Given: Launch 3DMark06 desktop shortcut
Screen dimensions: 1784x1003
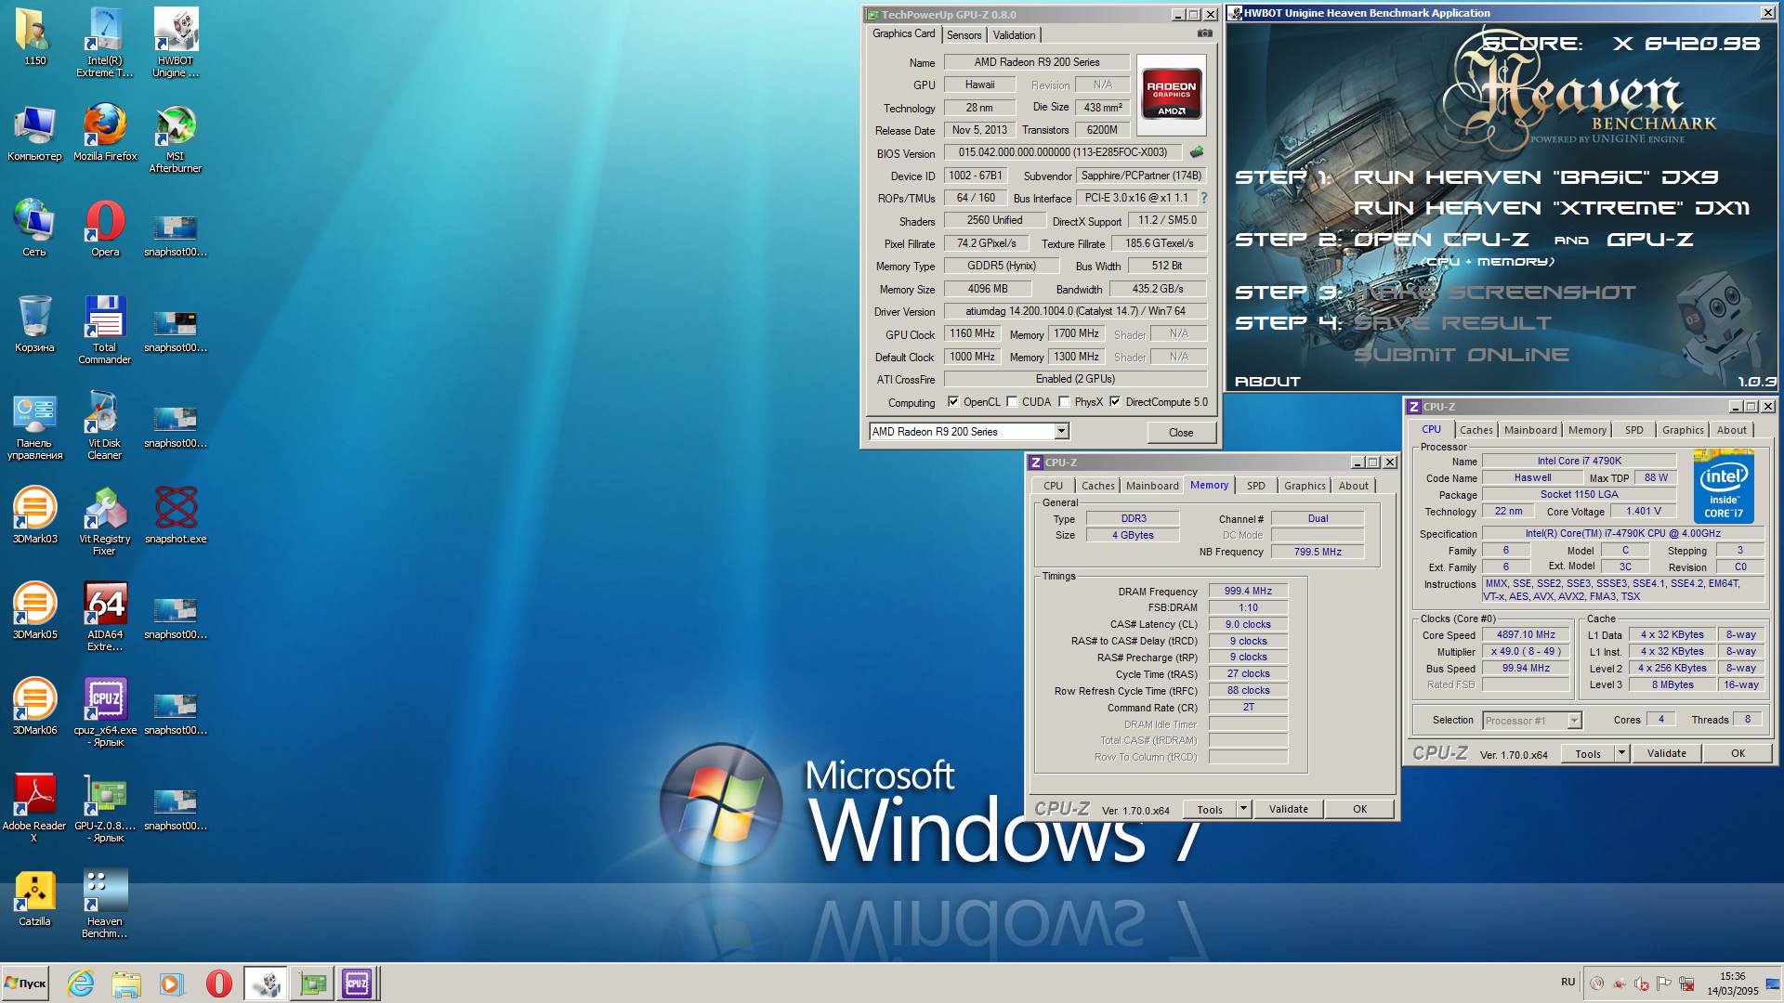Looking at the screenshot, I should tap(34, 707).
